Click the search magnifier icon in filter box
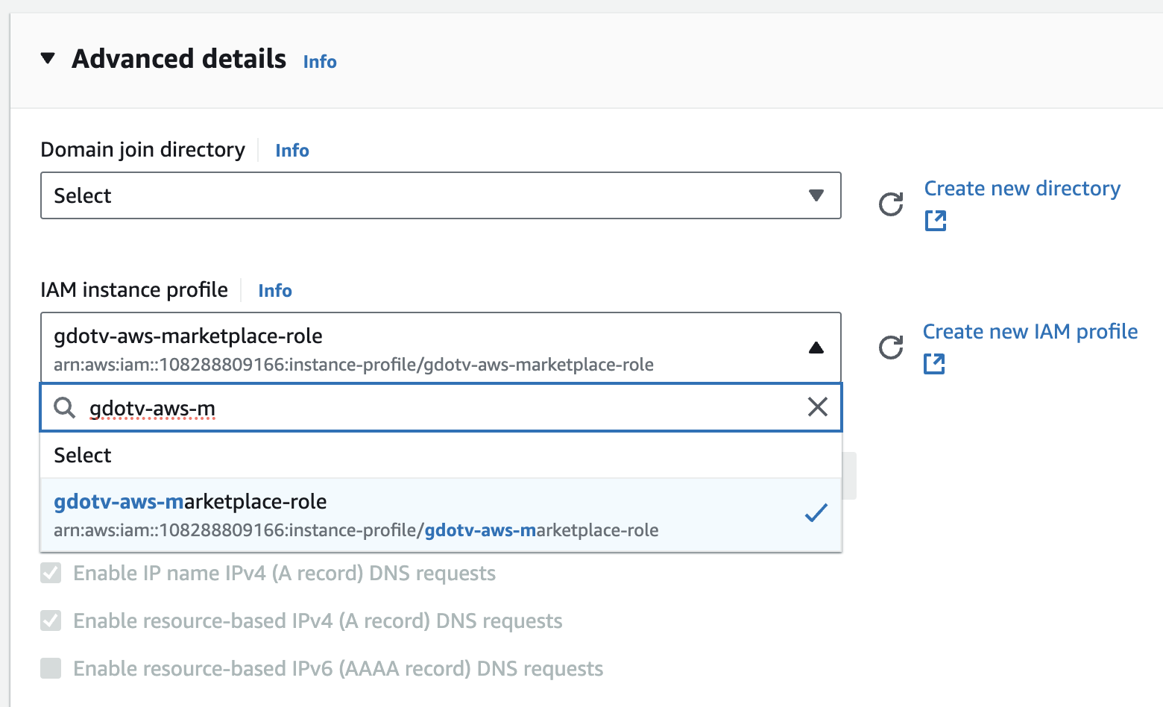The image size is (1163, 707). coord(65,407)
